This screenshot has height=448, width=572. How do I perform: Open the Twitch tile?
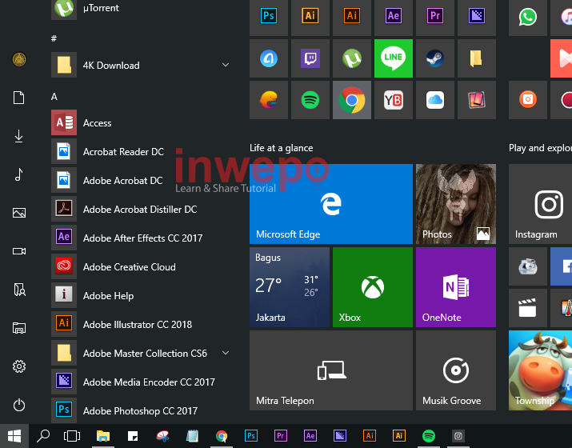coord(310,58)
